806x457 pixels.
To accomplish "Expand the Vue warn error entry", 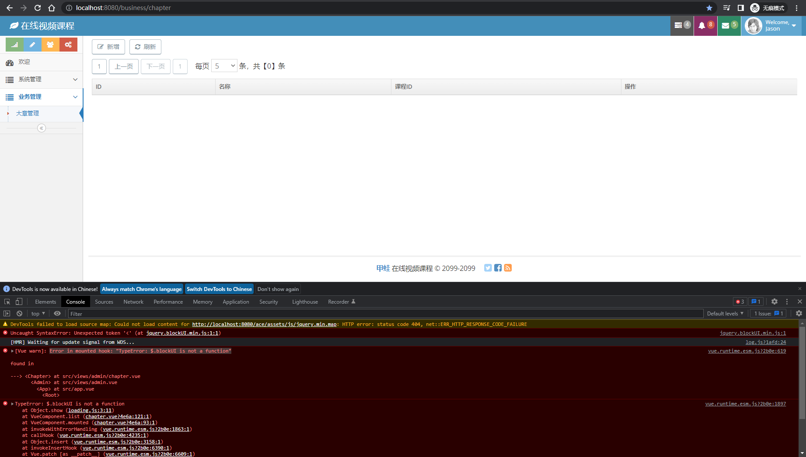I will 12,351.
